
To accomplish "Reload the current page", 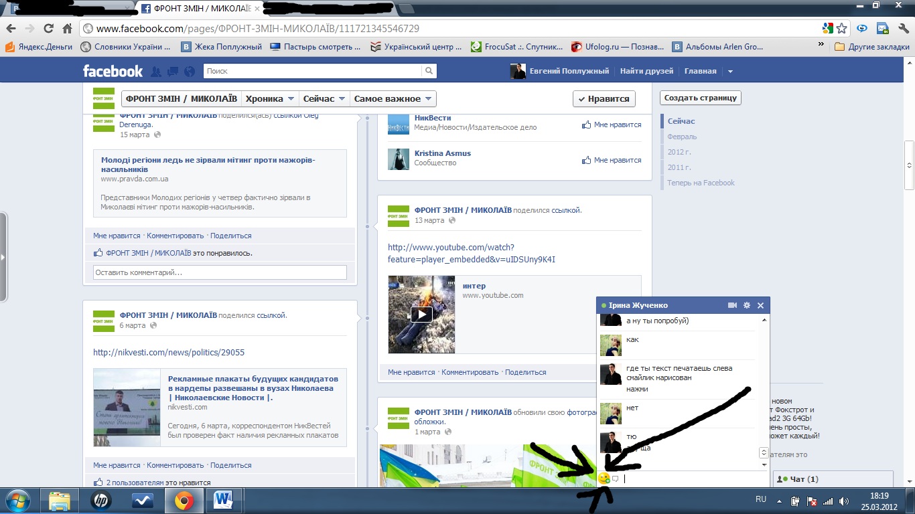I will pos(48,29).
